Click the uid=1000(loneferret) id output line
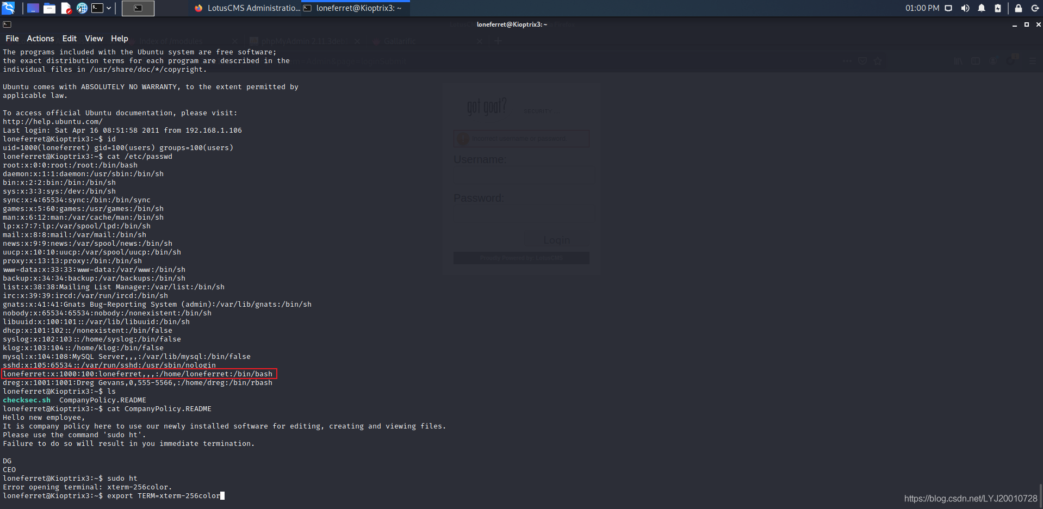 click(118, 148)
